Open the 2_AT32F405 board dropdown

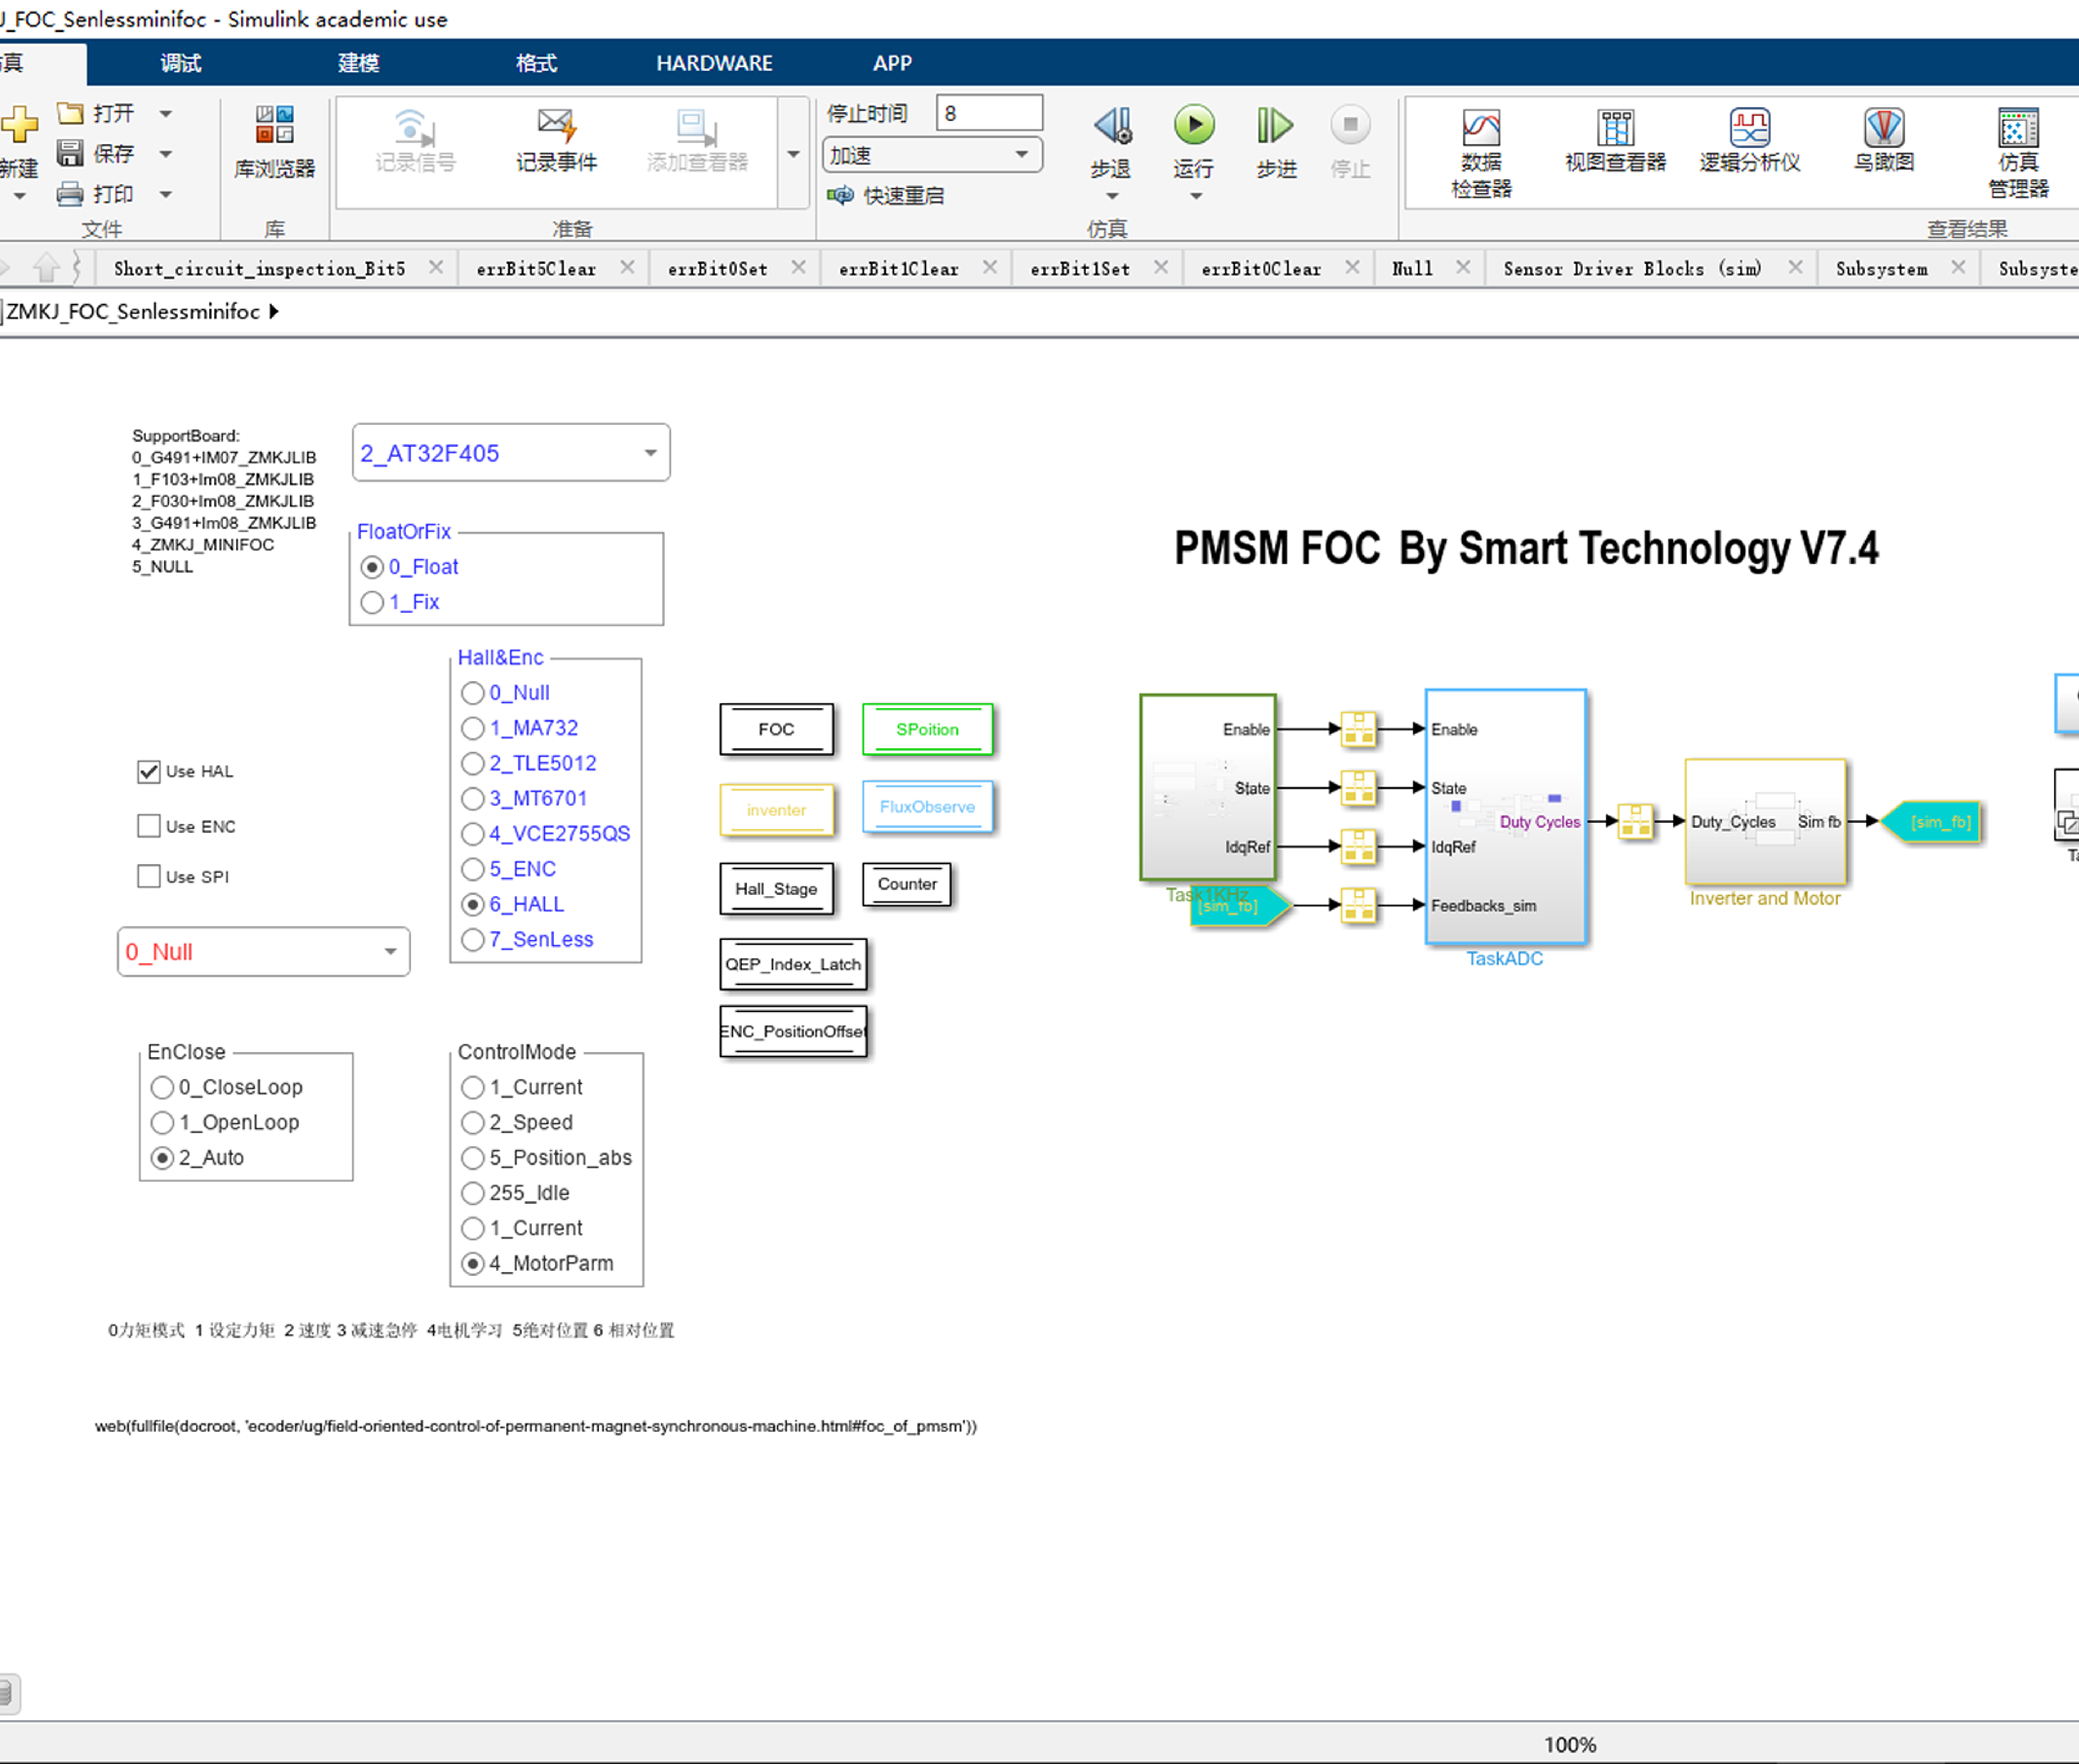(x=511, y=453)
